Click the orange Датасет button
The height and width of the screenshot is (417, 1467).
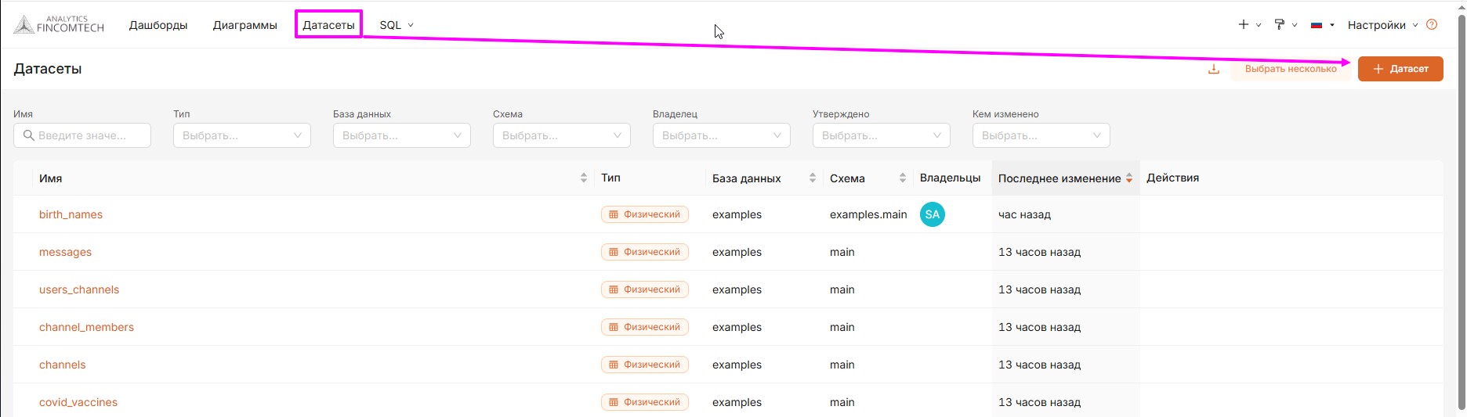(1400, 69)
